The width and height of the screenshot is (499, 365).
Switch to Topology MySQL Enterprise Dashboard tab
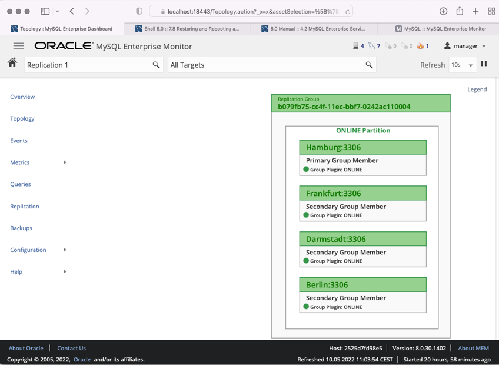point(62,29)
